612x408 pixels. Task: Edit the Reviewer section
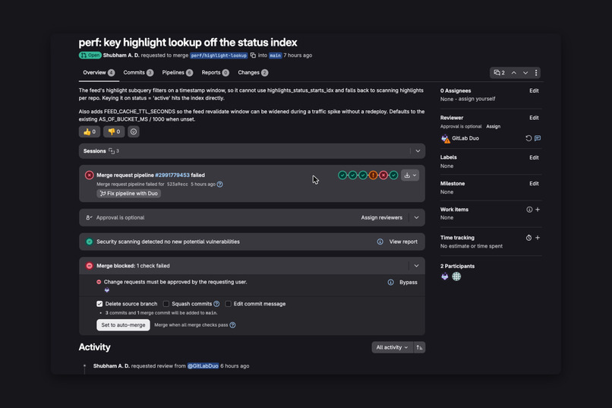click(534, 118)
